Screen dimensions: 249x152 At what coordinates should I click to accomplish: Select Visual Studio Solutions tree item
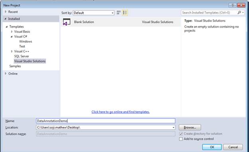30,61
